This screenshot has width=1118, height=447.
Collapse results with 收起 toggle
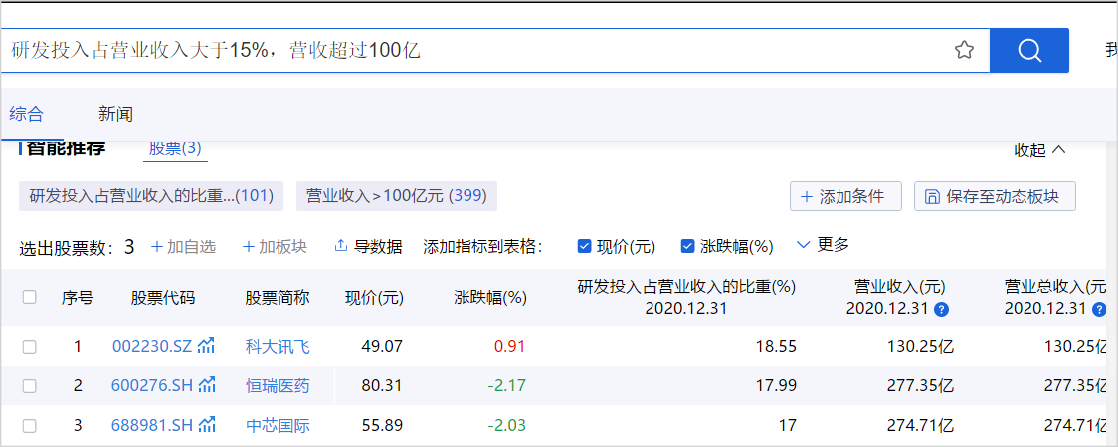1040,150
